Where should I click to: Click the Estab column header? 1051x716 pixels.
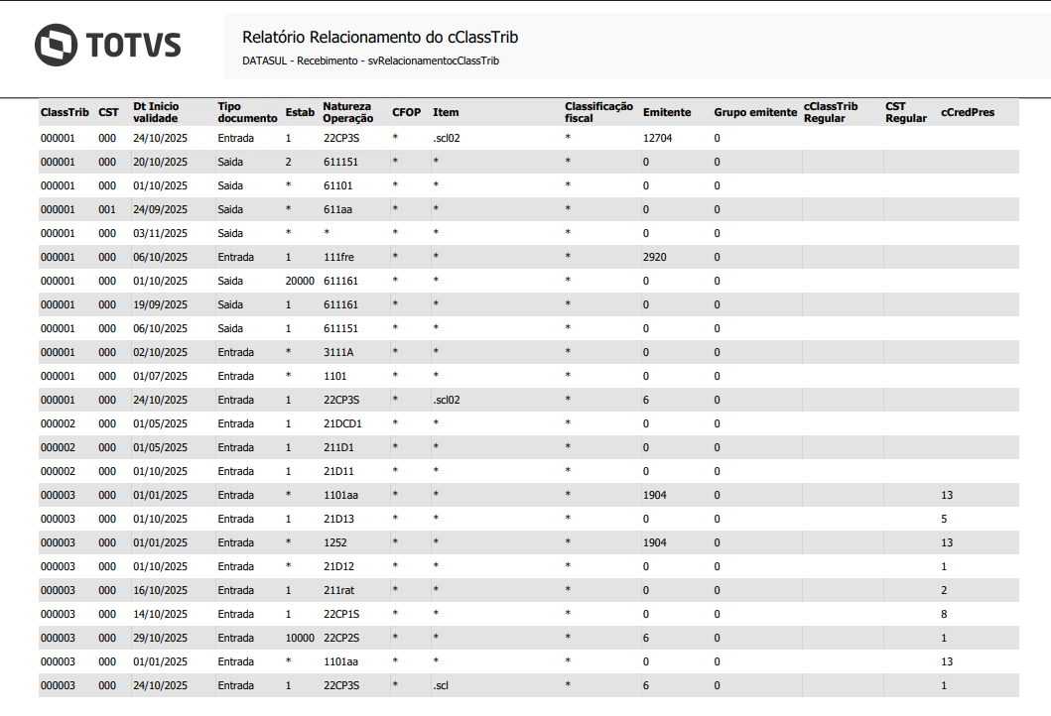click(300, 112)
